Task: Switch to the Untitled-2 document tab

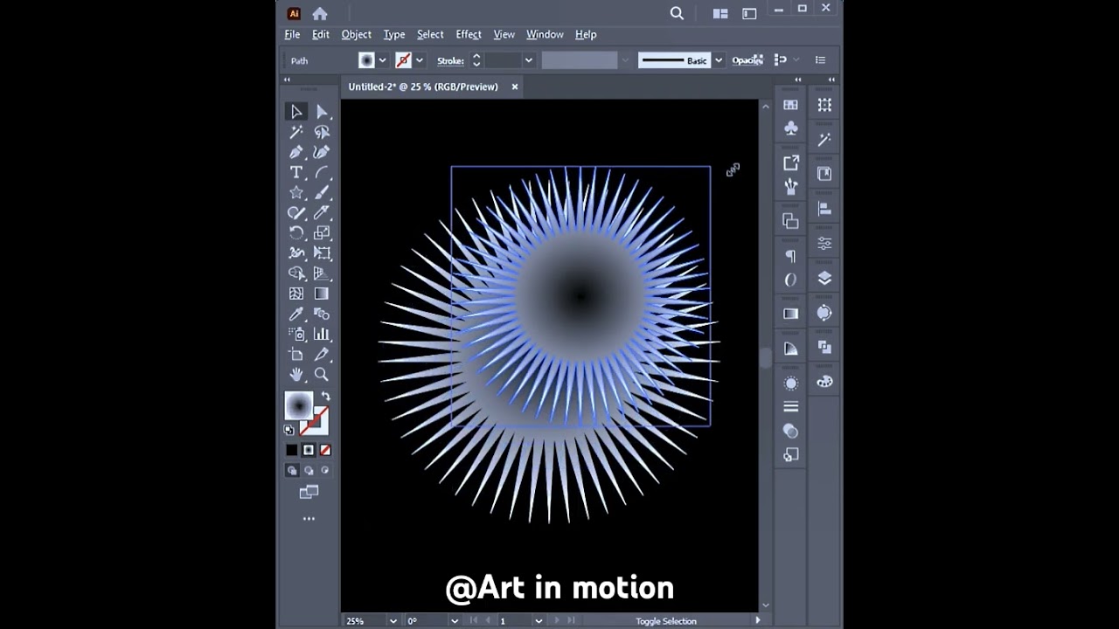Action: tap(423, 86)
